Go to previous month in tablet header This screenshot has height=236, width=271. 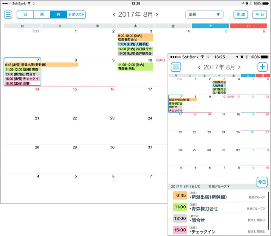coord(114,15)
